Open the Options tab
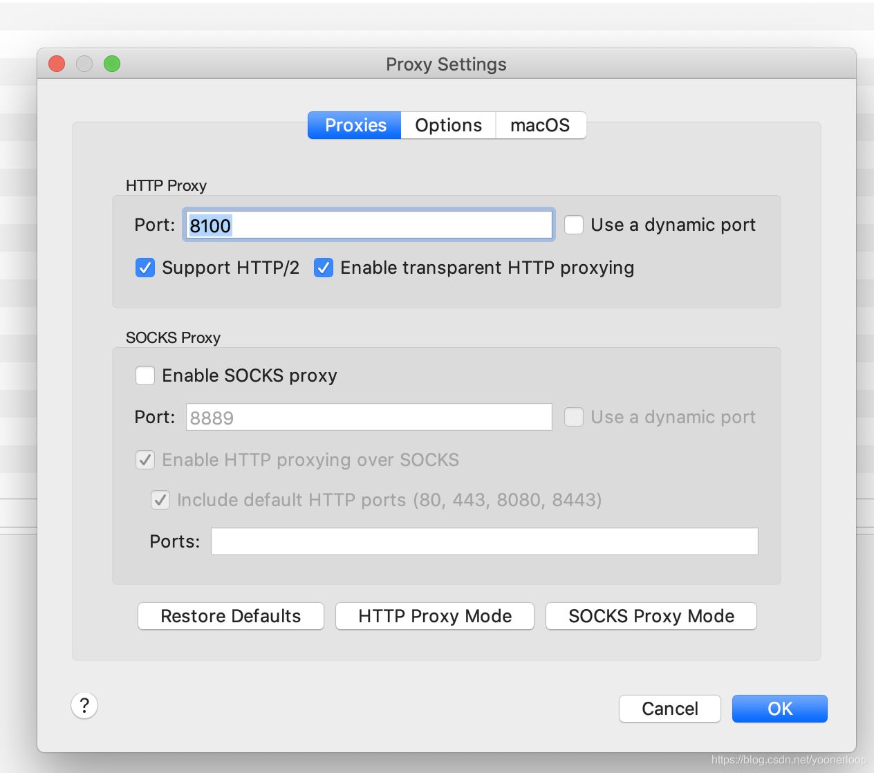The height and width of the screenshot is (773, 874). [448, 125]
